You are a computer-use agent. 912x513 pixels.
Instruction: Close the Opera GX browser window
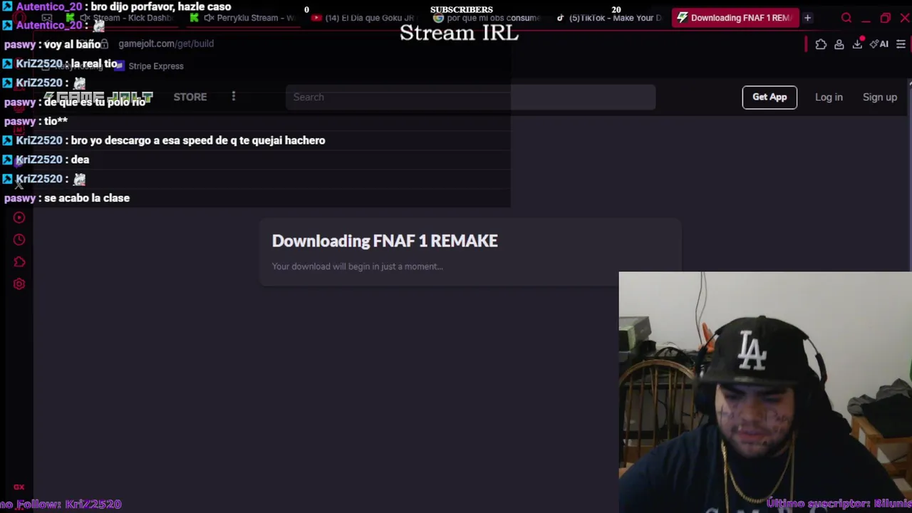click(904, 18)
